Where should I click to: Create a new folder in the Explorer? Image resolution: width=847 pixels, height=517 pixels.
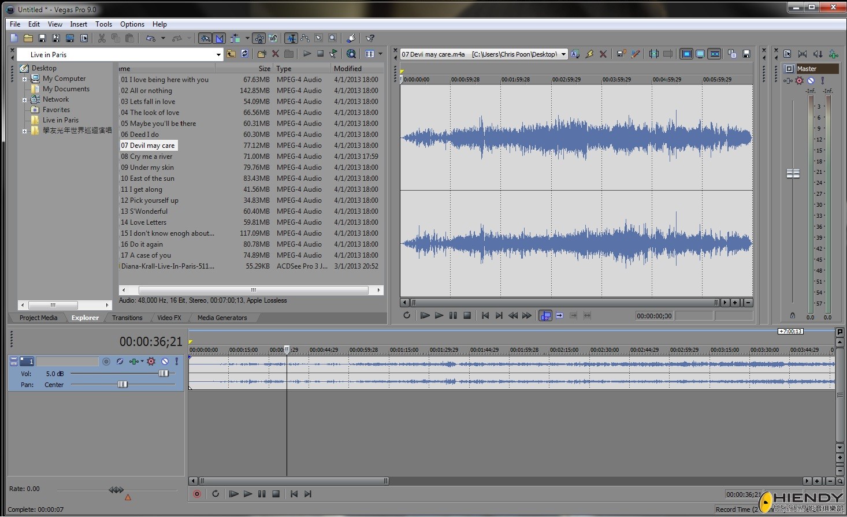[x=262, y=54]
